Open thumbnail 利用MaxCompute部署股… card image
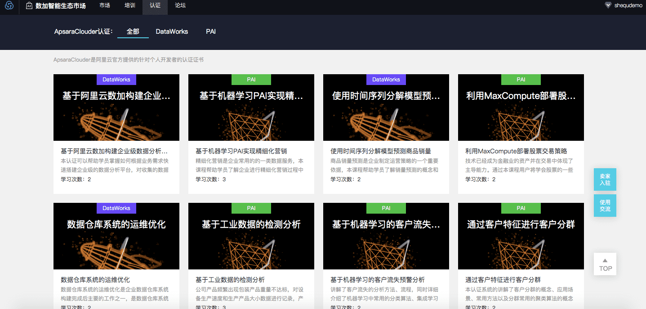 tap(521, 107)
